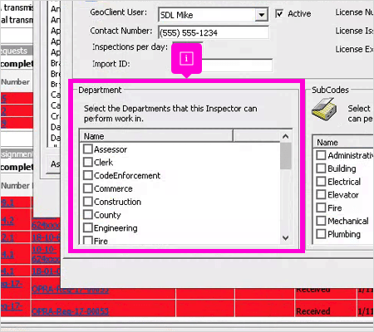
Task: Open the GeoClient User dropdown
Action: coord(261,15)
